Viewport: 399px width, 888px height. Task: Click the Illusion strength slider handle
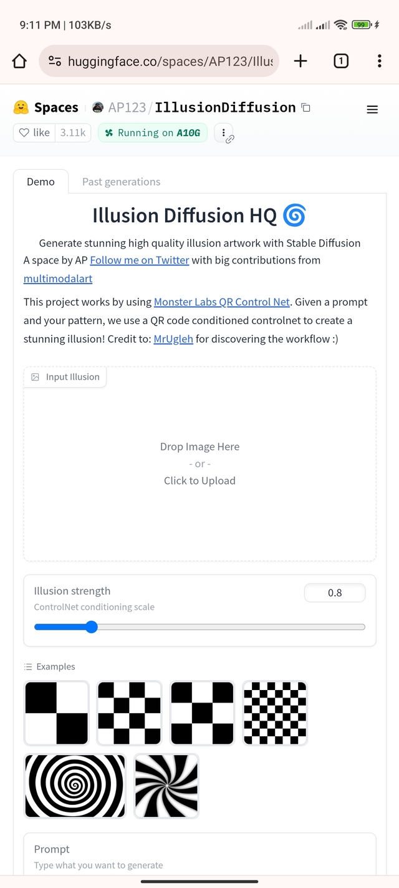tap(92, 627)
